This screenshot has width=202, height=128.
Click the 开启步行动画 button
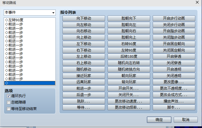[x=174, y=18]
